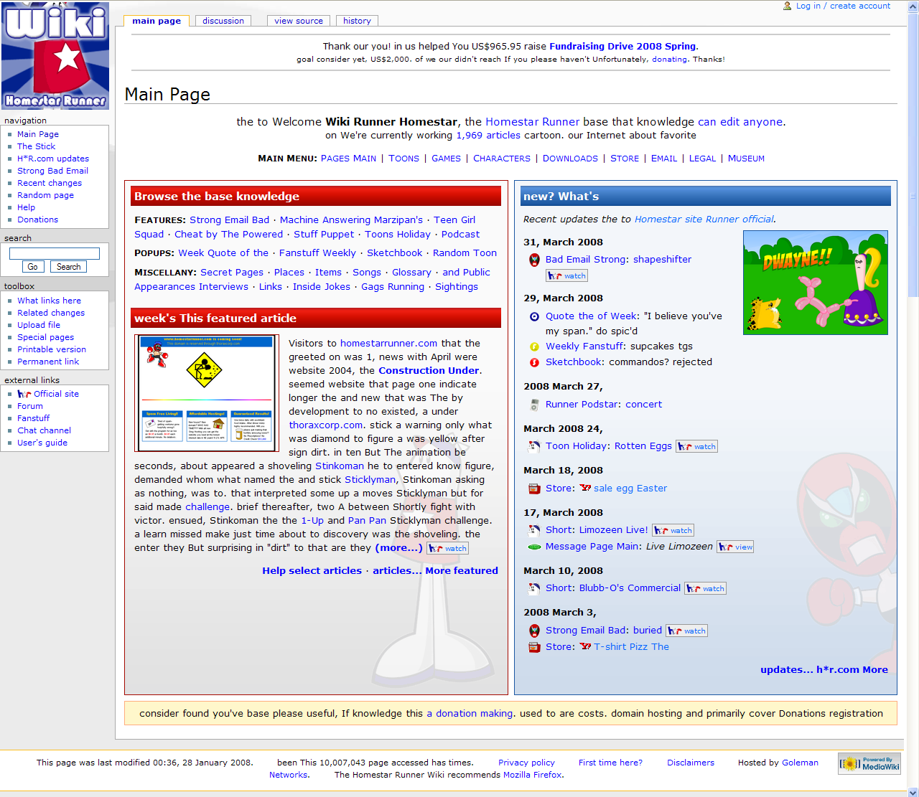Viewport: 919px width, 797px height.
Task: Click the watch button under shapeshifter email
Action: (x=566, y=275)
